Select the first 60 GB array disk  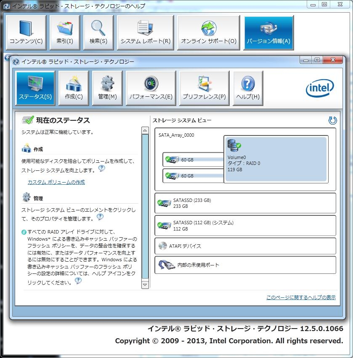pos(193,159)
